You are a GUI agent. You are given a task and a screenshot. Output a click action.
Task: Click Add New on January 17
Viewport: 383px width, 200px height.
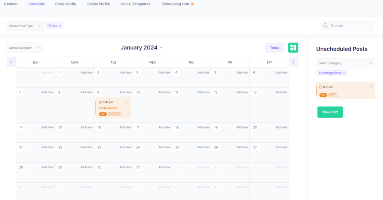(x=164, y=127)
